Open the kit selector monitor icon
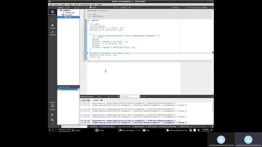Screen dimensions: 262x147 52,106
